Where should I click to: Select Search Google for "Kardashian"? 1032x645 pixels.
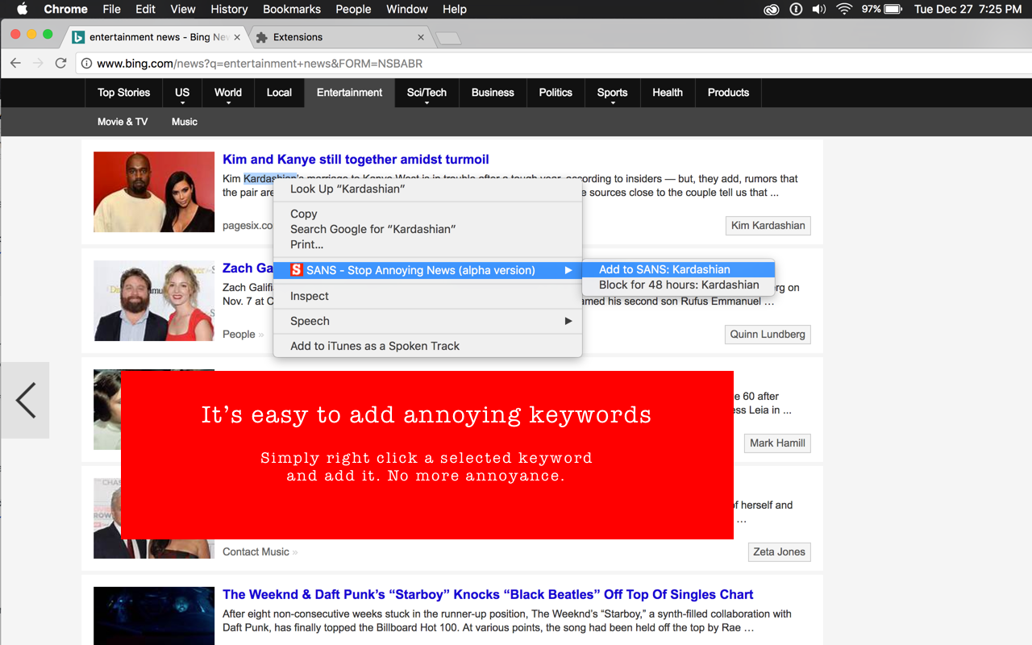(427, 229)
